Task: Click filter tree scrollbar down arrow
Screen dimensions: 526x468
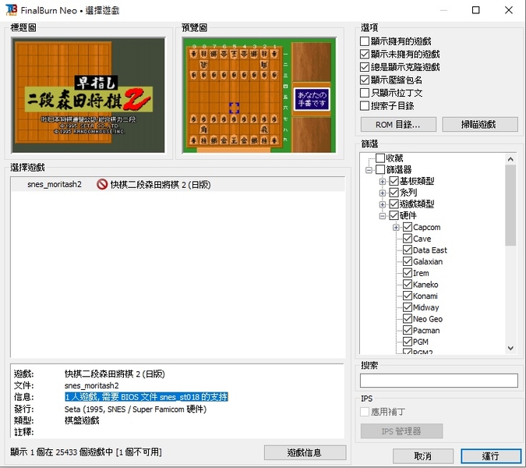Action: 510,348
